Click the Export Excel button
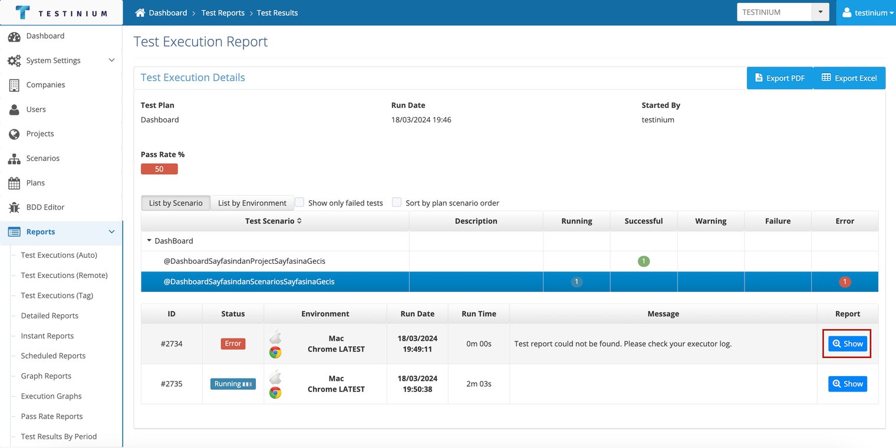Viewport: 896px width, 448px height. [x=849, y=78]
